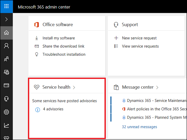Viewport: 187px width, 140px height.
Task: Click the 4 advisories link
Action: (x=53, y=109)
